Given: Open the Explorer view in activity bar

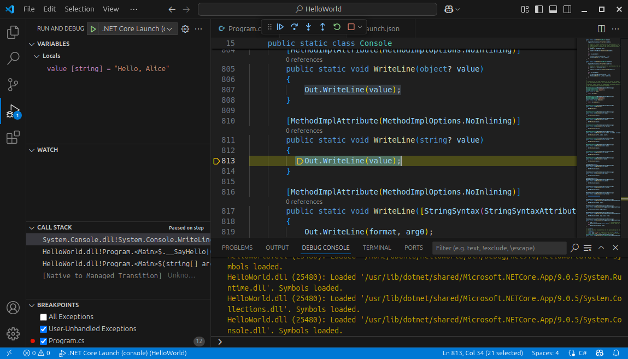Looking at the screenshot, I should pyautogui.click(x=13, y=32).
